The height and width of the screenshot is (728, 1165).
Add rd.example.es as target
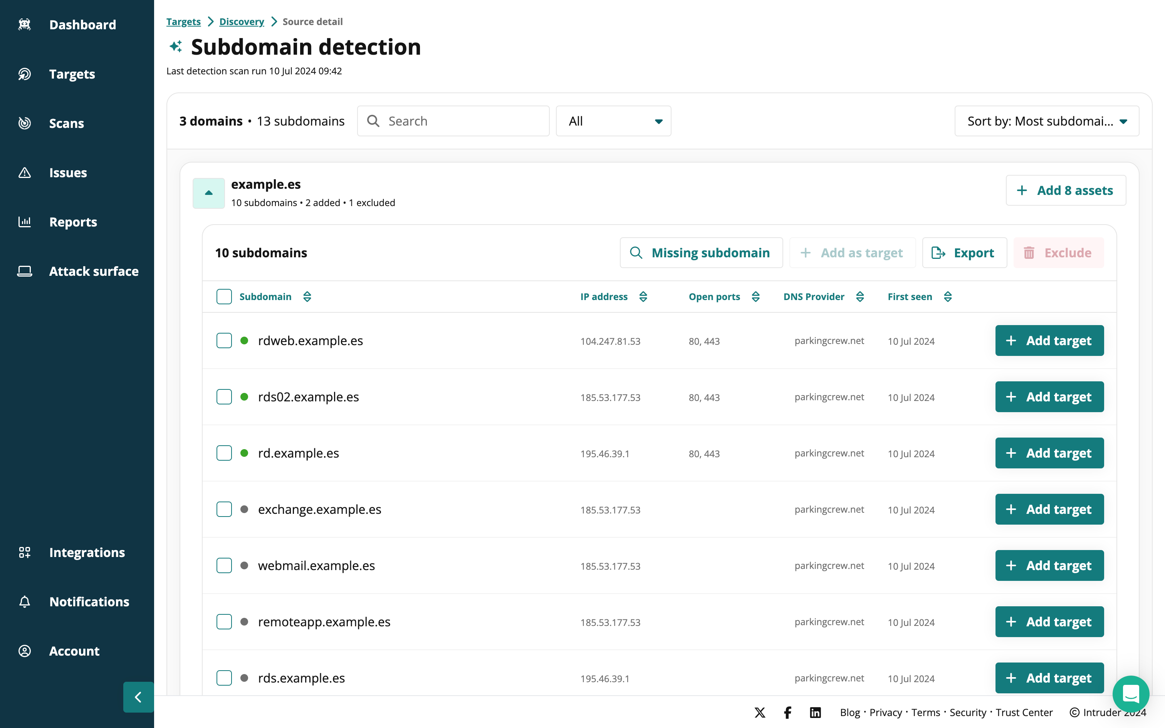[x=1049, y=453]
